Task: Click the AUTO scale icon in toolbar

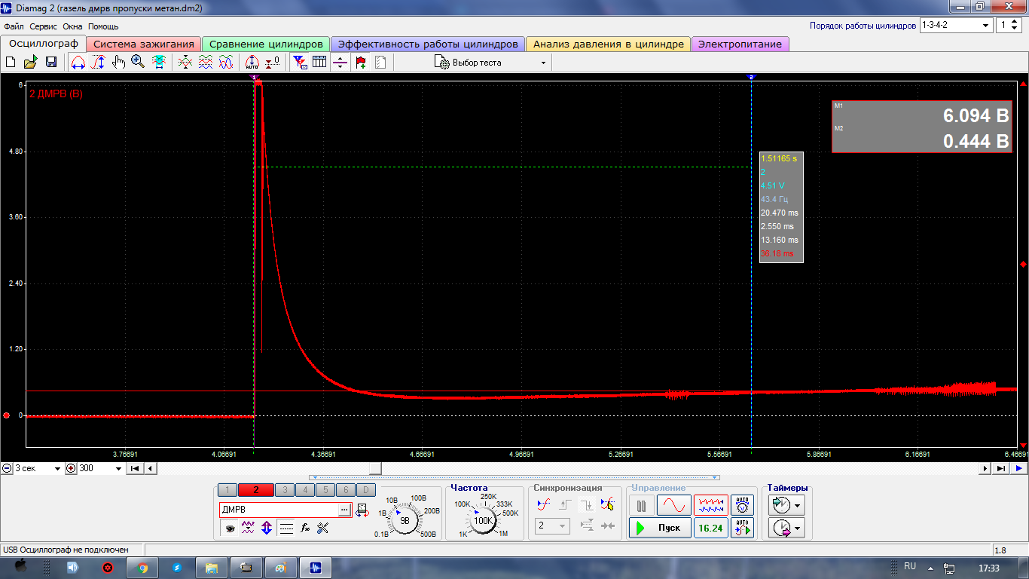Action: (252, 63)
